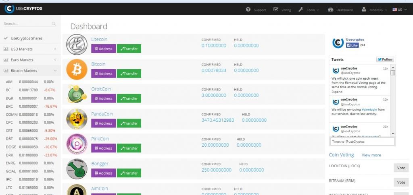The image size is (413, 195).
Task: Click Litecoin Transfer button
Action: tap(129, 49)
